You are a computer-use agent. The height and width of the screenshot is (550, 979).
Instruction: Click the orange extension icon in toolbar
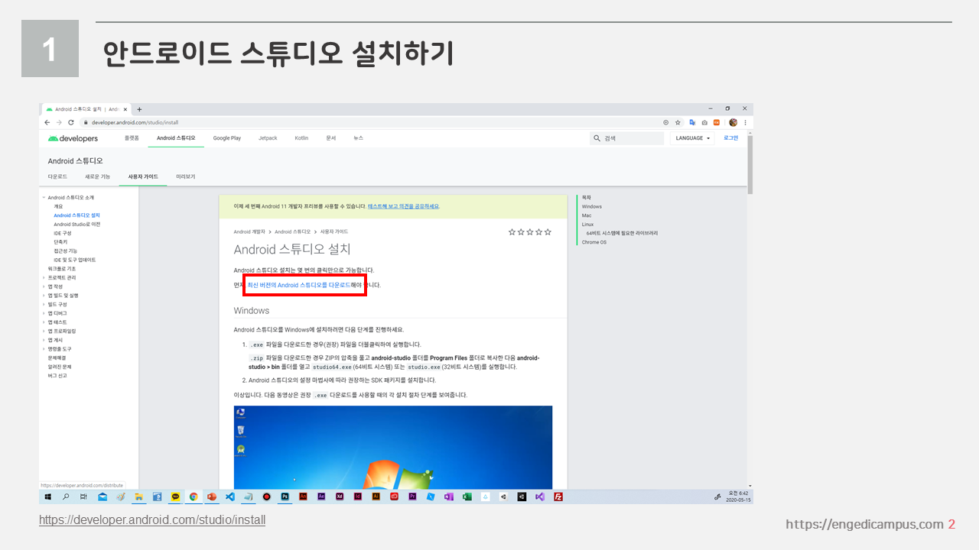[717, 122]
